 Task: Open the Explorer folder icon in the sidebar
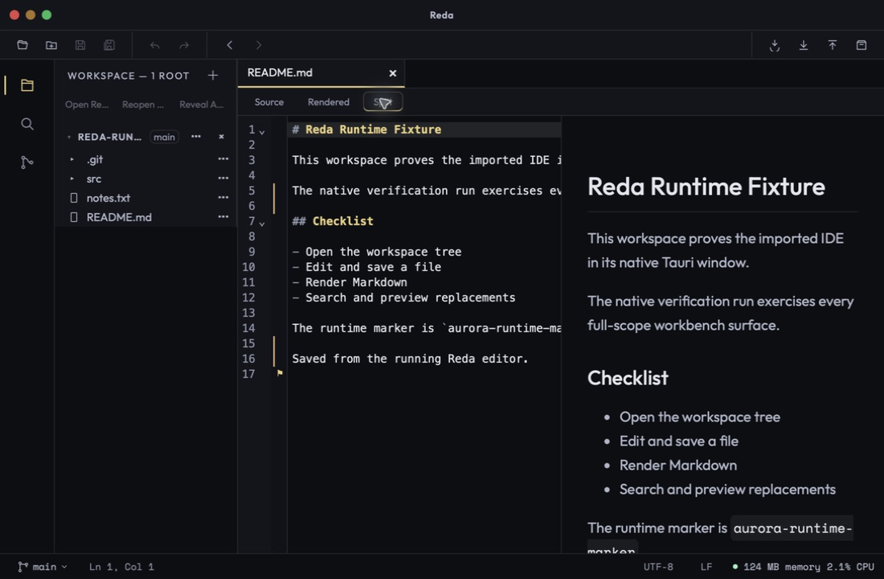coord(27,85)
